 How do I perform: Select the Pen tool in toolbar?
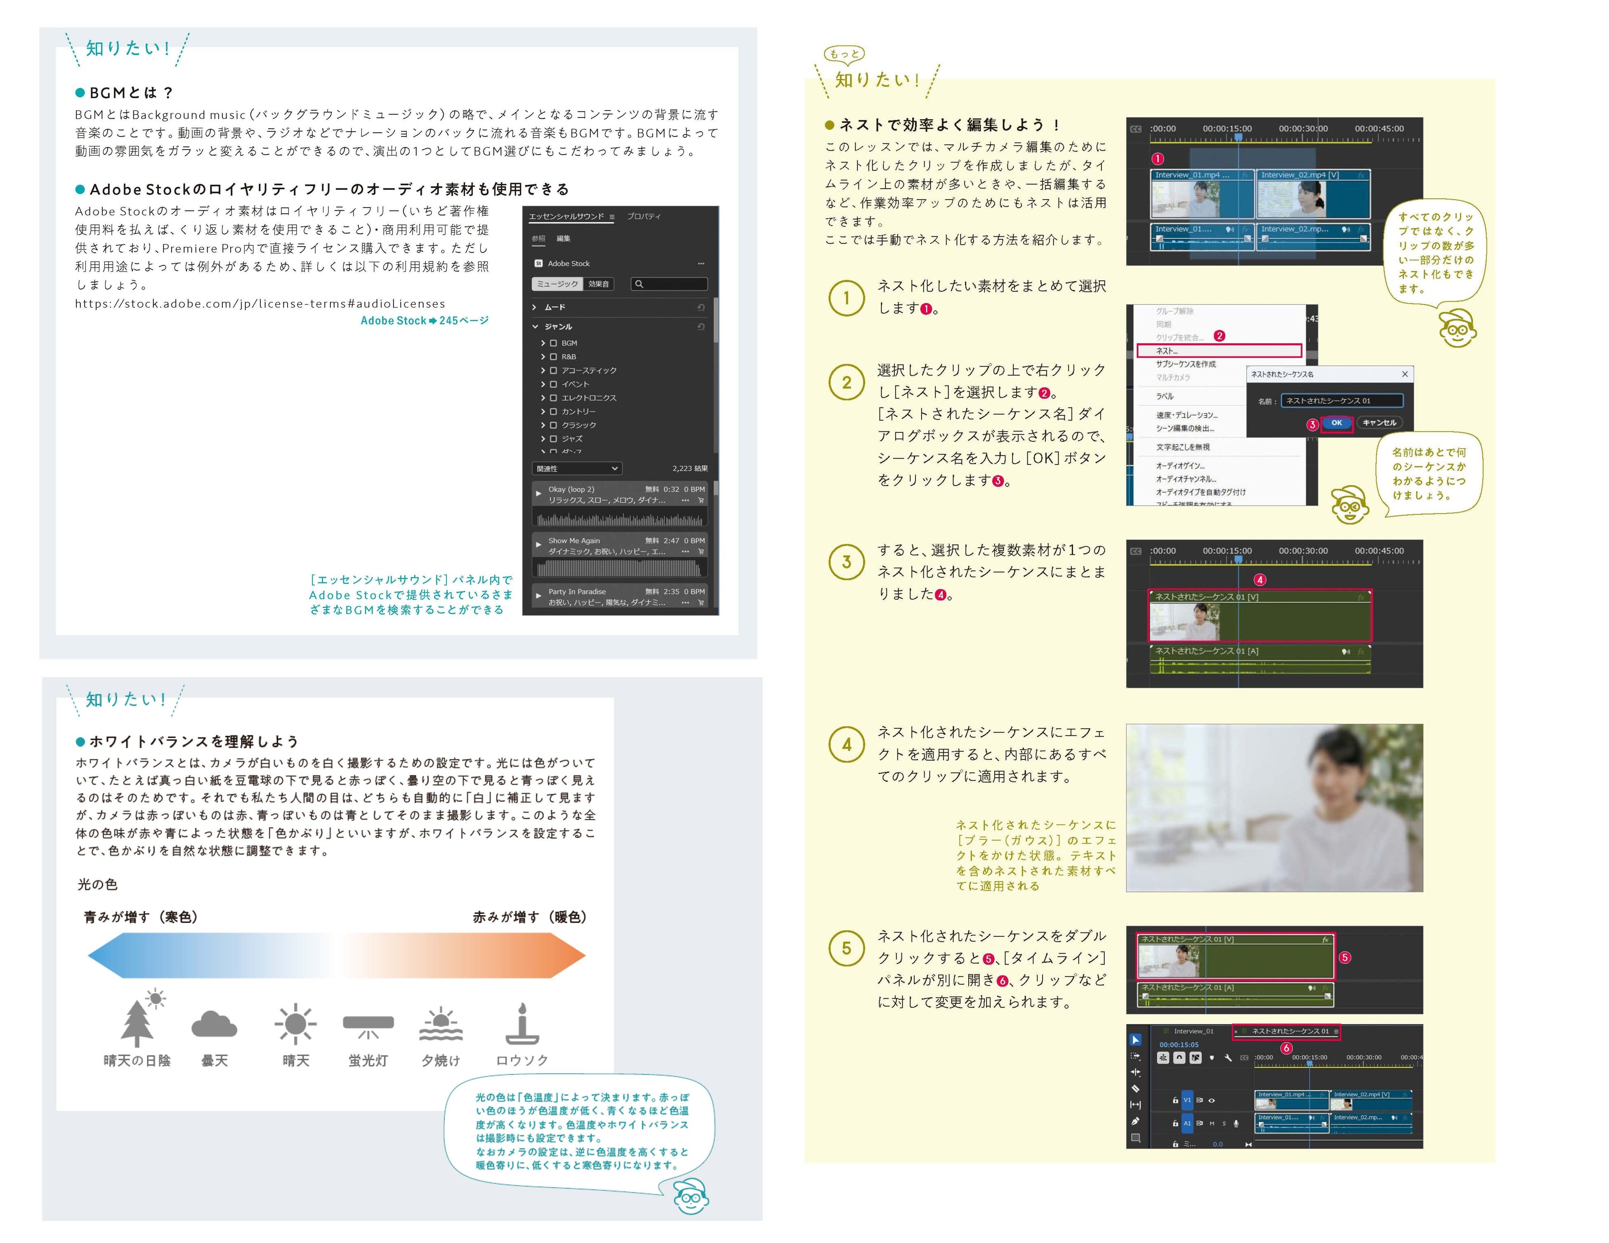point(1135,1121)
